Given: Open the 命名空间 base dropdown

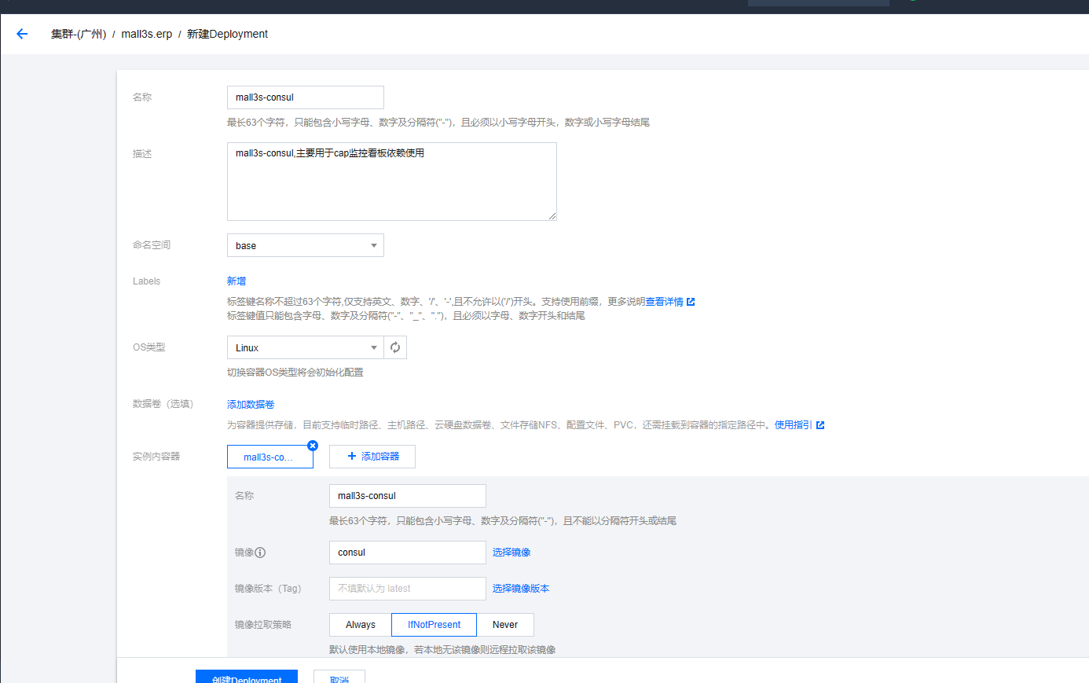Looking at the screenshot, I should (x=306, y=245).
